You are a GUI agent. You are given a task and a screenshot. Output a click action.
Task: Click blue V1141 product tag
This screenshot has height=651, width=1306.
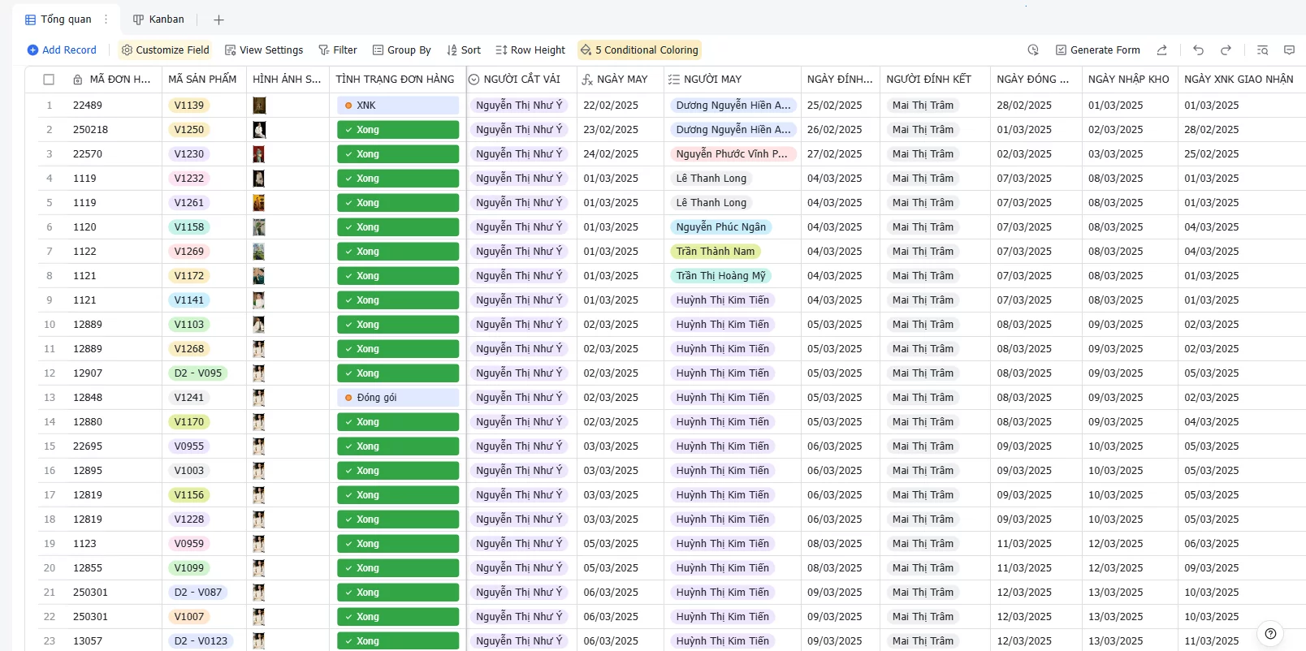(189, 300)
